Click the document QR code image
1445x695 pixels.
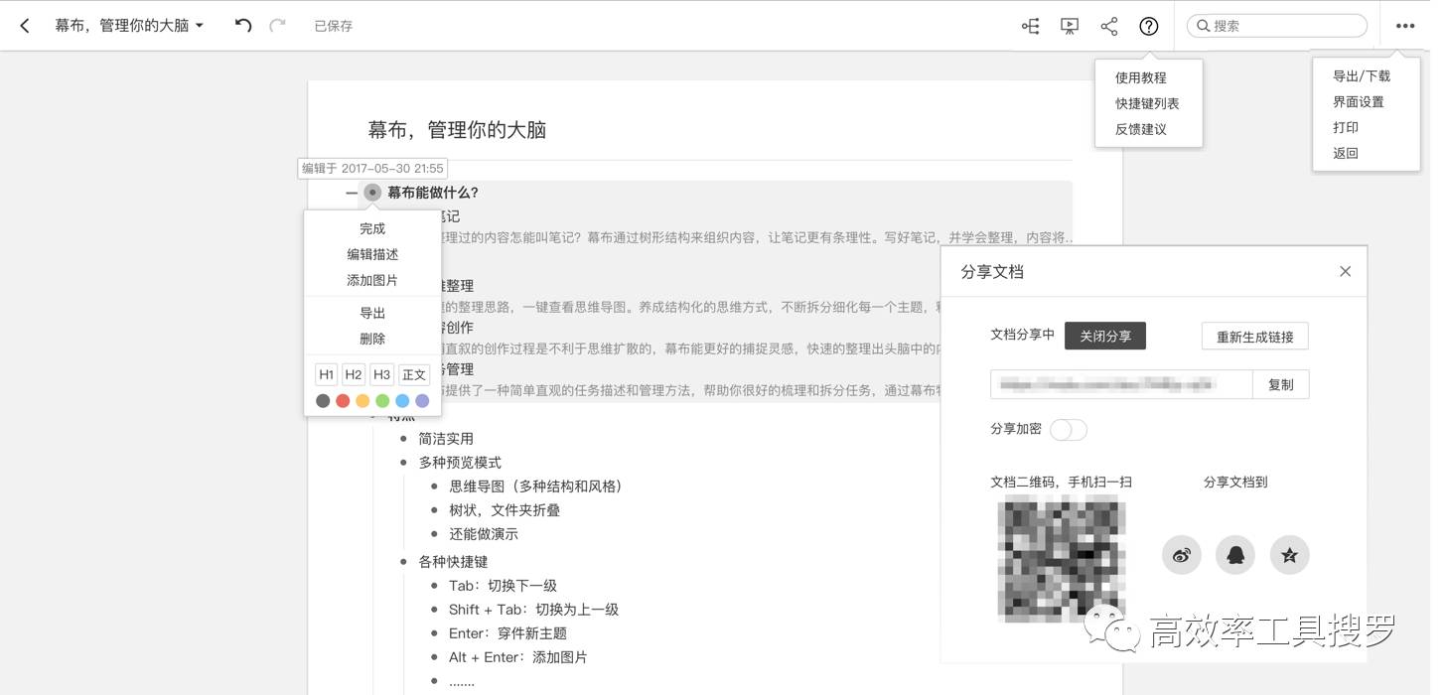[x=1062, y=561]
